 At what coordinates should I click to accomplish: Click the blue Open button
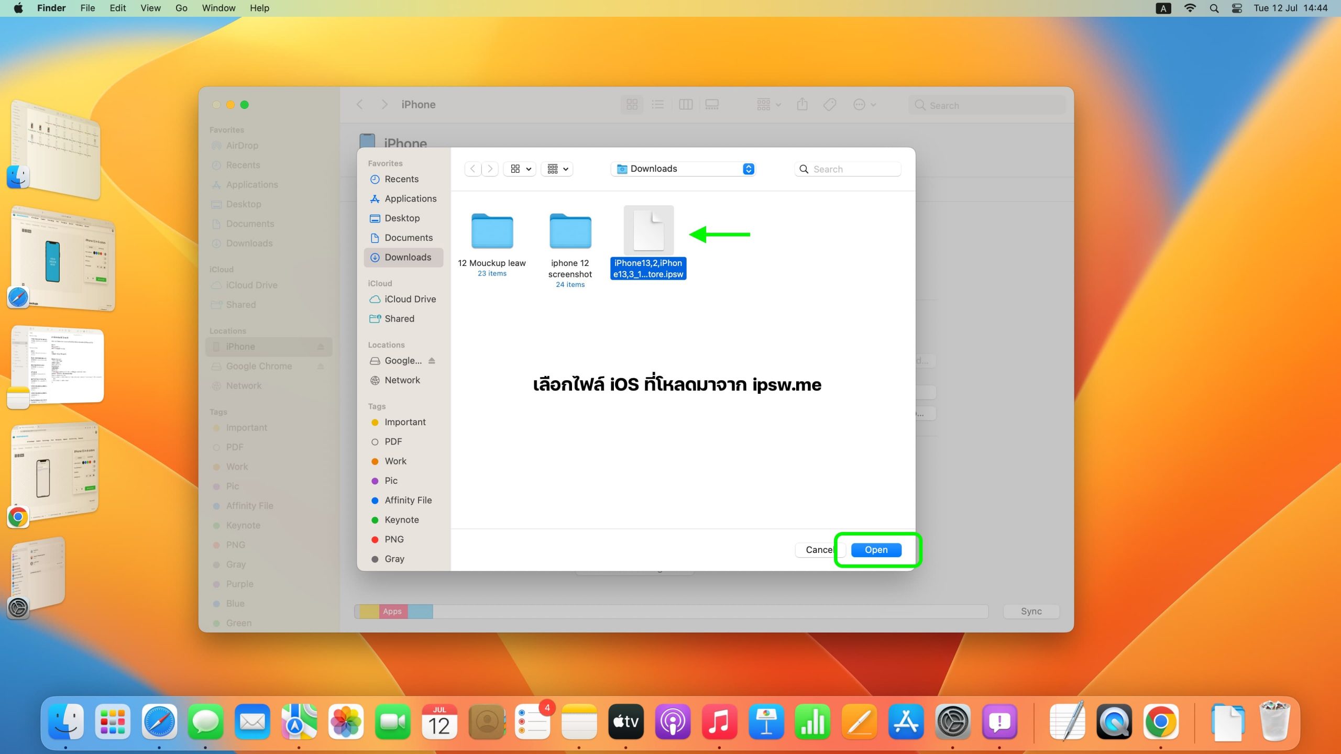point(876,550)
